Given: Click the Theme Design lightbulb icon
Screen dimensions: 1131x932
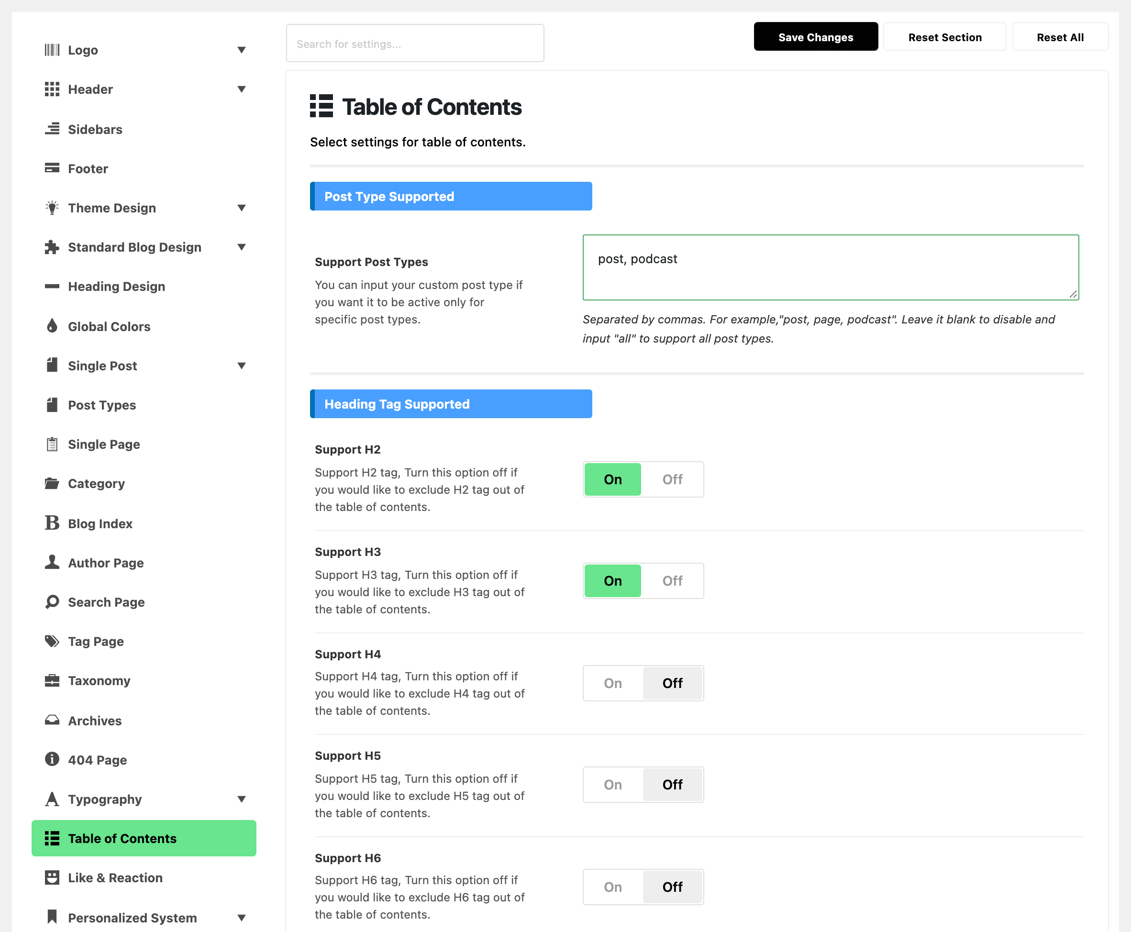Looking at the screenshot, I should pos(52,208).
